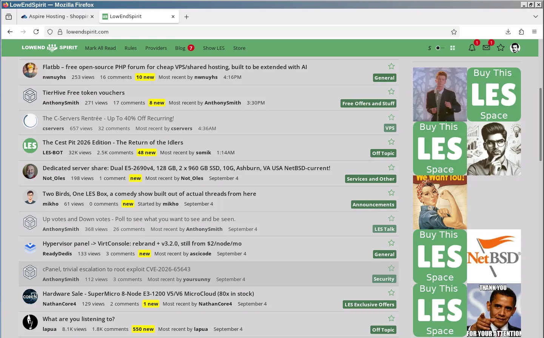
Task: Bookmark the Flatbb forum thread star
Action: coord(391,66)
